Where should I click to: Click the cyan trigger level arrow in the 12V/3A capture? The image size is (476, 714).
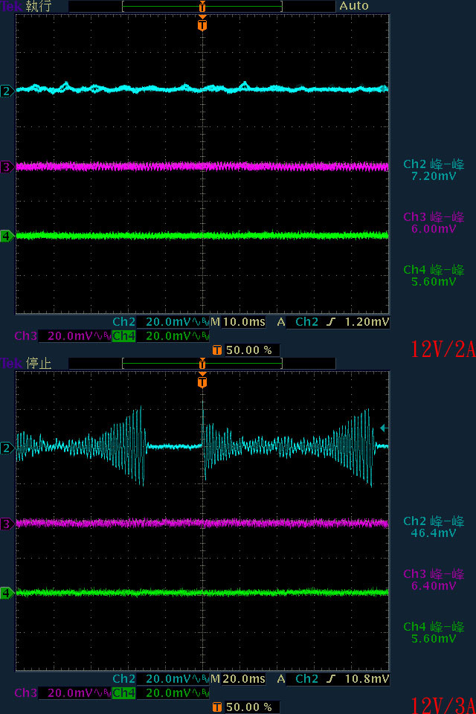pyautogui.click(x=384, y=428)
